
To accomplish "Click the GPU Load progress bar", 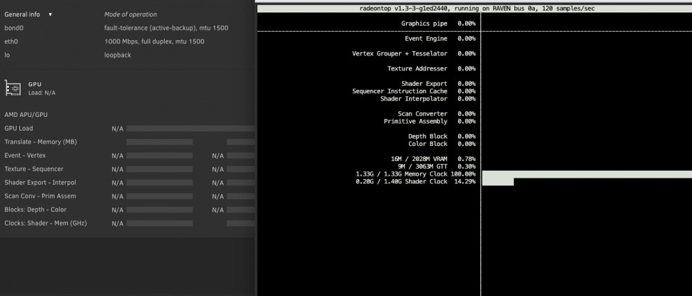I will click(x=191, y=129).
